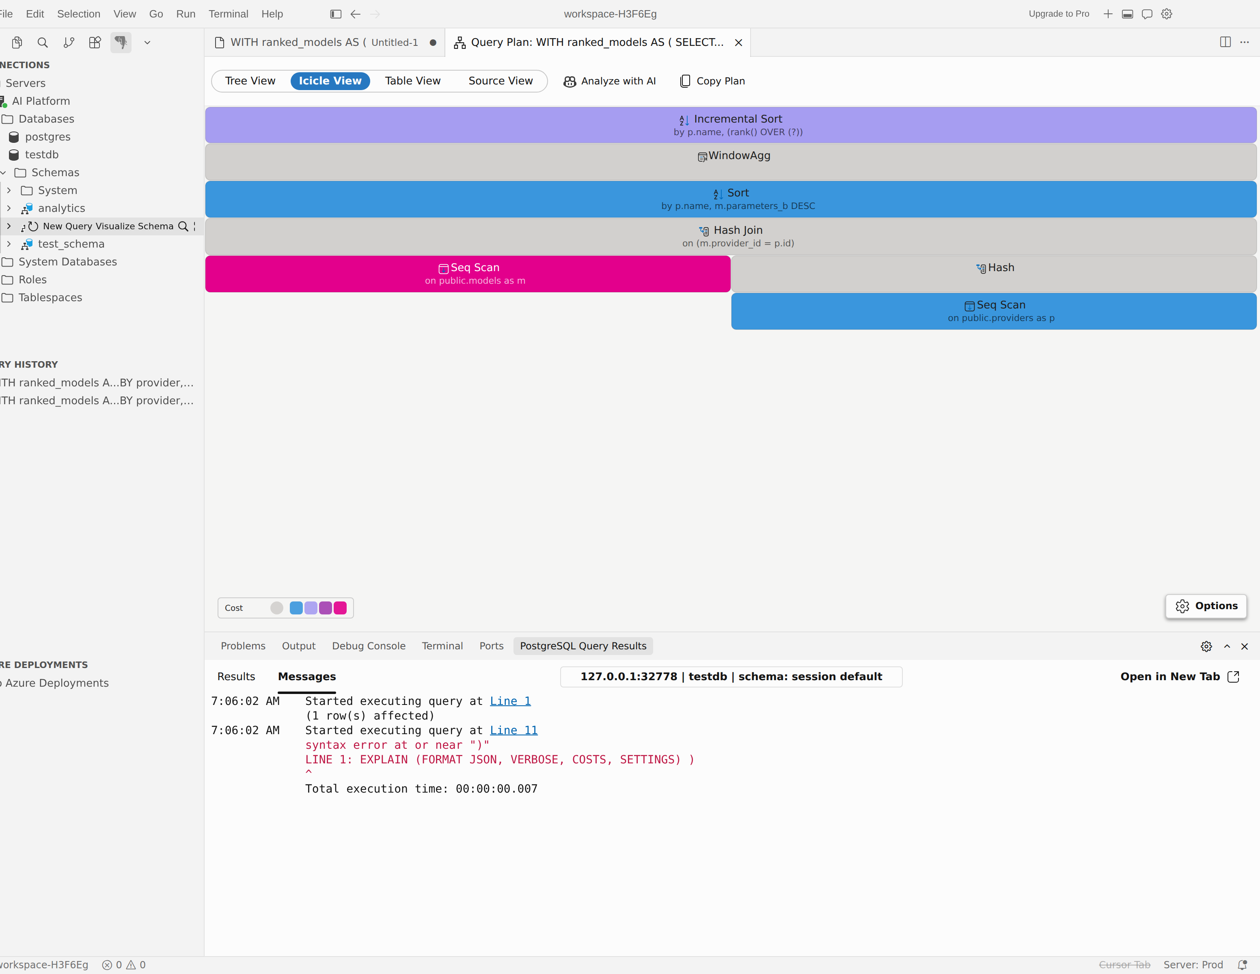Show the Messages sub-tab
This screenshot has height=974, width=1260.
click(307, 677)
